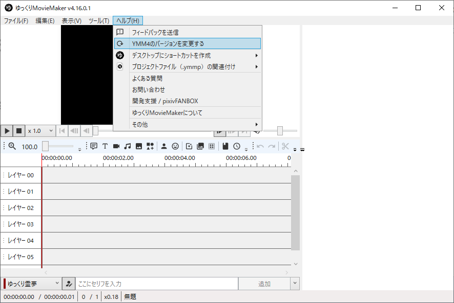The image size is (454, 303).
Task: Open the playback speed x 1.0 dropdown
Action: coord(40,131)
